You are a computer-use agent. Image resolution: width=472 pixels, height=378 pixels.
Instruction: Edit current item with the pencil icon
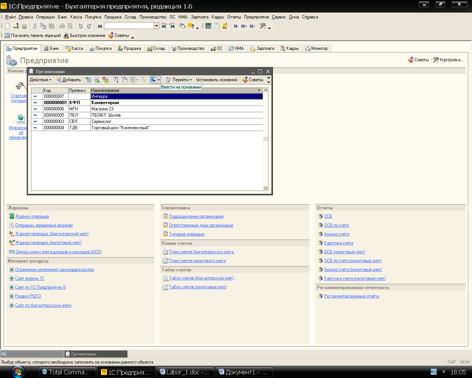[x=97, y=80]
